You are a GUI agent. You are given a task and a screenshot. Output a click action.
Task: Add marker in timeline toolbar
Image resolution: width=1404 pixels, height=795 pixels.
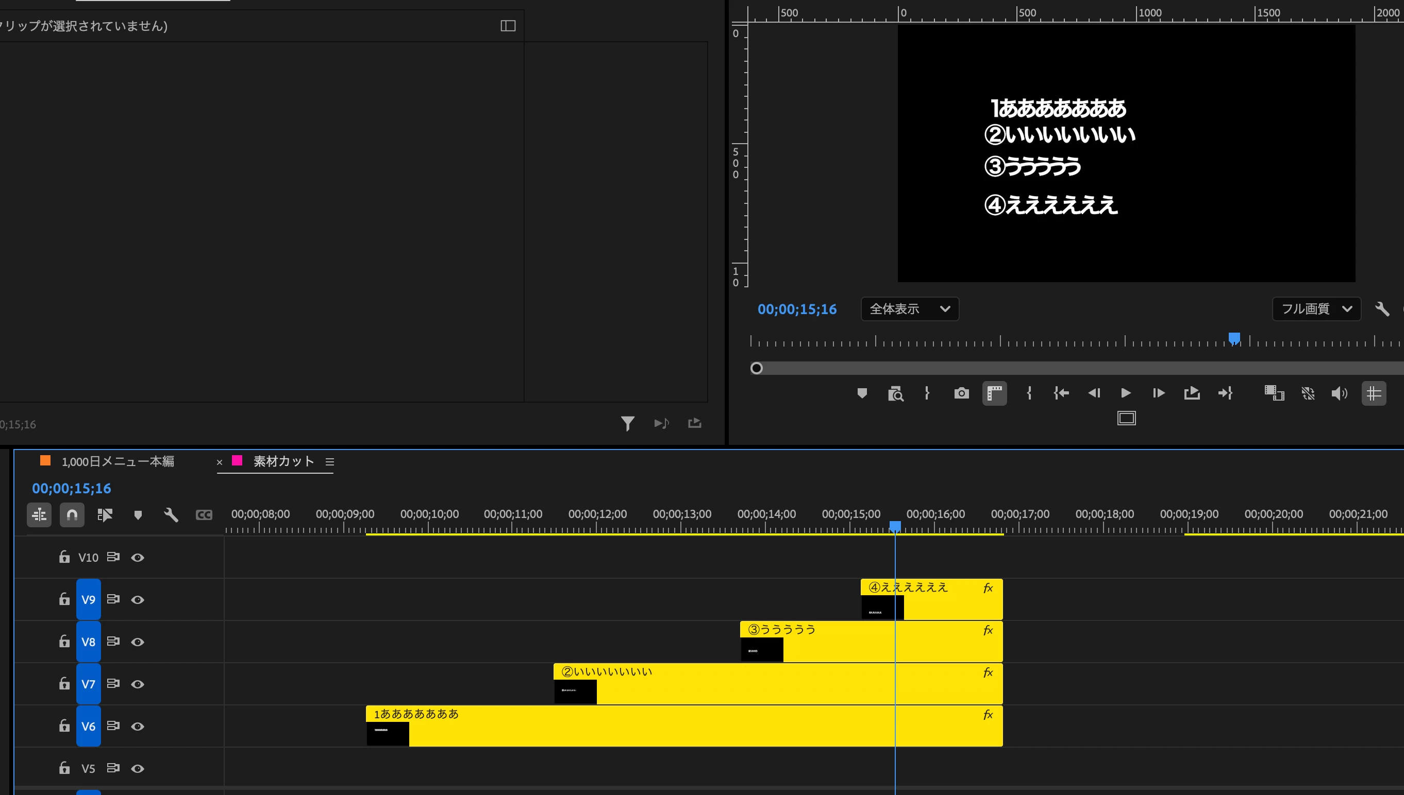[x=138, y=515]
